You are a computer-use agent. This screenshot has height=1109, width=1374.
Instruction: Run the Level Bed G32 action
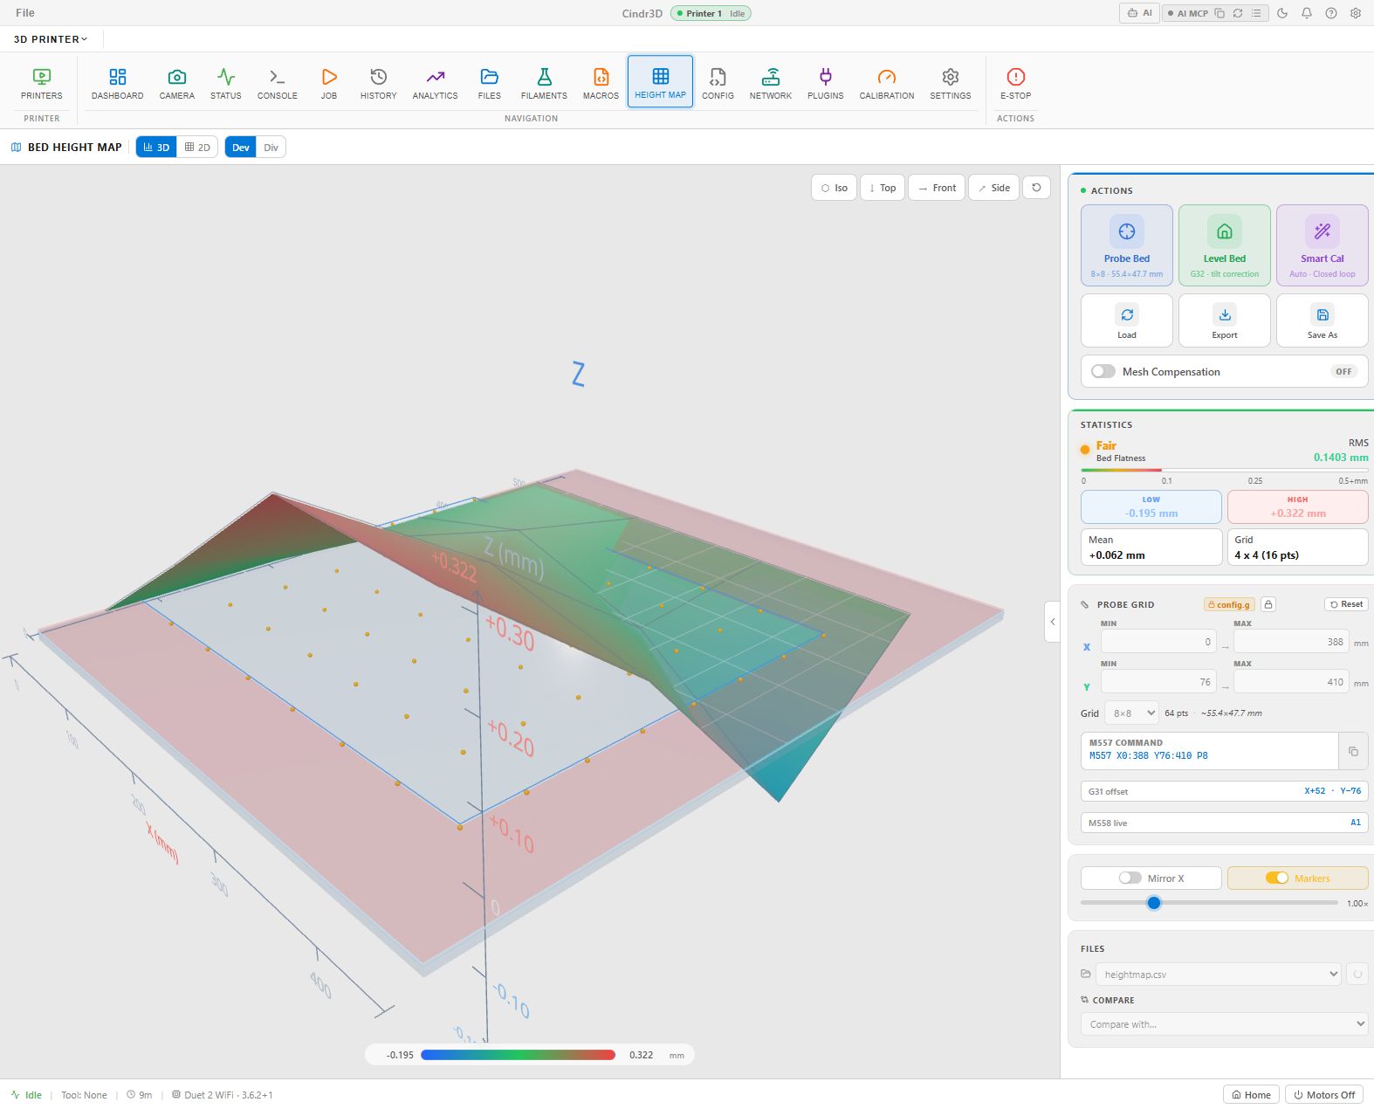(x=1225, y=245)
